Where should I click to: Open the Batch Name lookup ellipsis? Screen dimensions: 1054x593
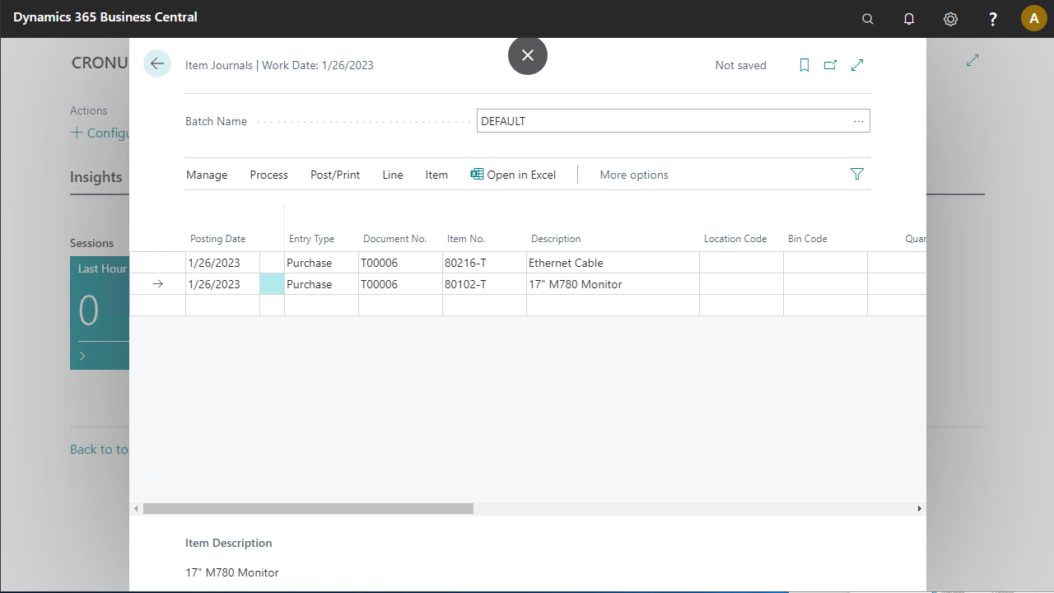[x=859, y=121]
